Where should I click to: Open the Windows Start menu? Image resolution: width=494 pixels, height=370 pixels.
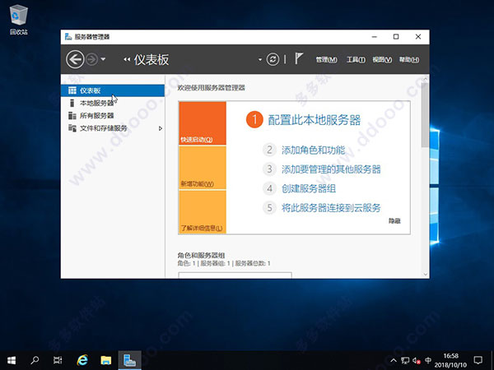point(12,360)
